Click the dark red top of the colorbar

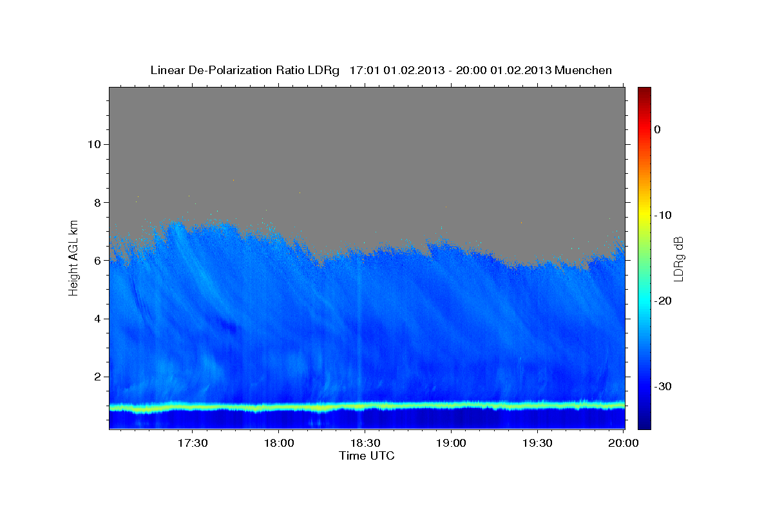point(644,91)
